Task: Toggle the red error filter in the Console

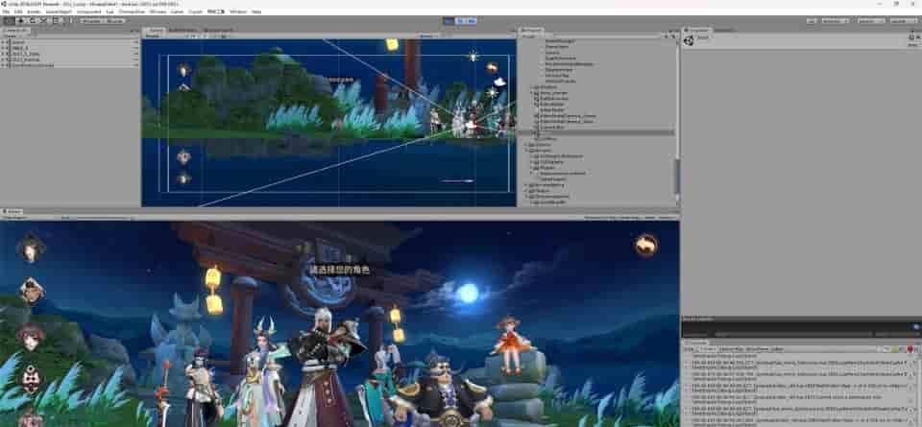Action: (909, 349)
